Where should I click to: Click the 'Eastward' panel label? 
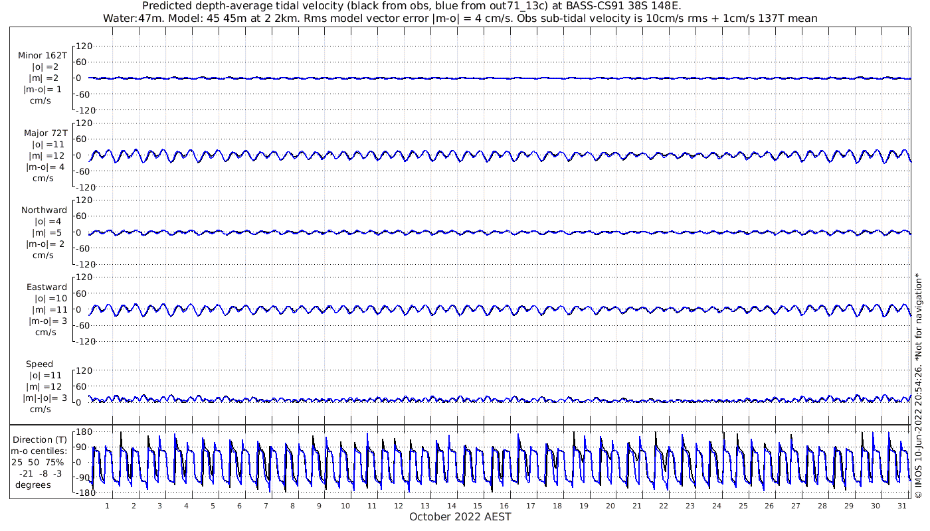pos(46,287)
